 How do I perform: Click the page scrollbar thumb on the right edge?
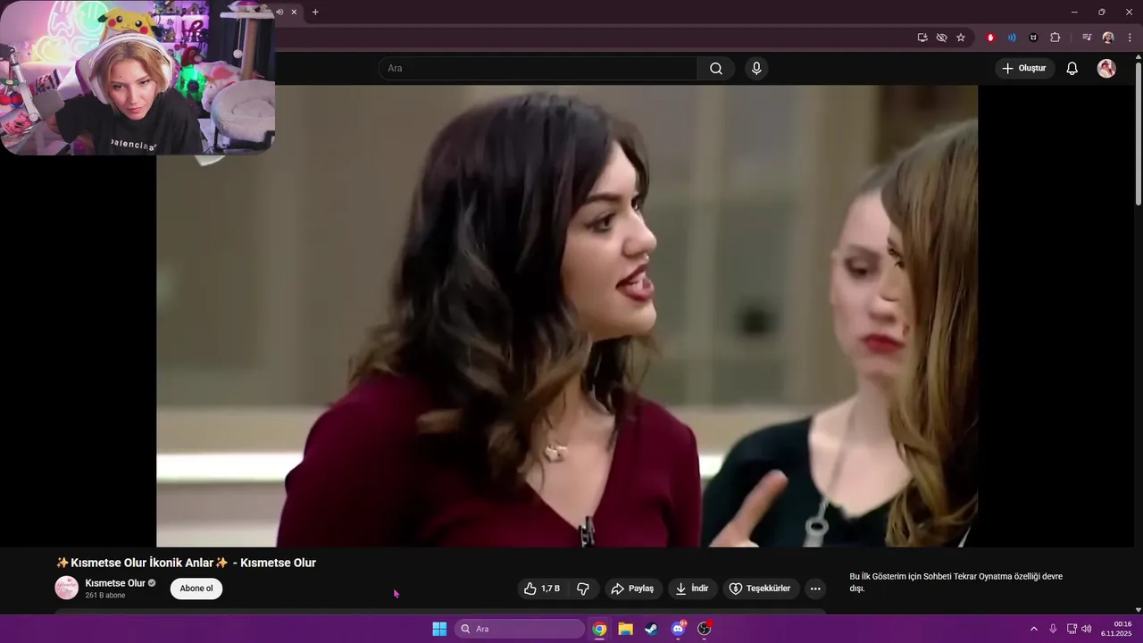(1138, 135)
